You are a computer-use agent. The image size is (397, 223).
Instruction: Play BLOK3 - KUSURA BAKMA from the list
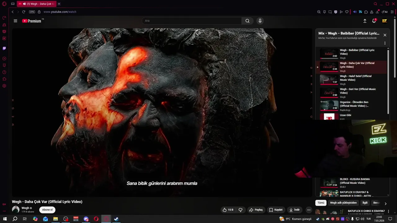[351, 183]
